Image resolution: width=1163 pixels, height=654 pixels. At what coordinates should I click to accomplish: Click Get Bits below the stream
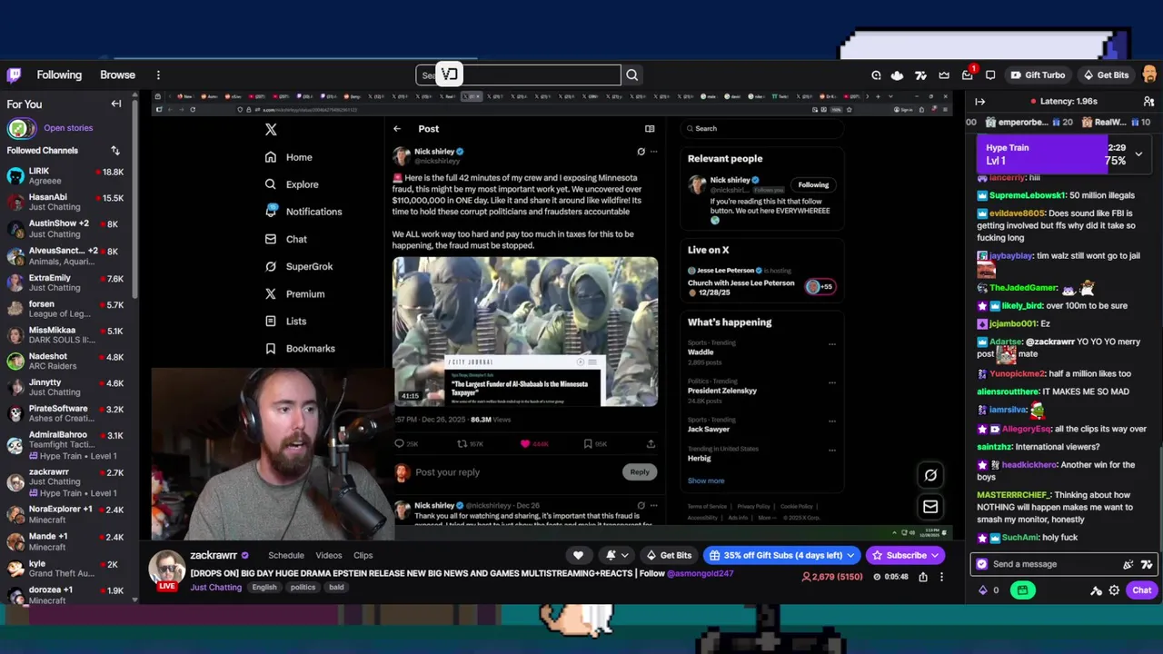pos(669,555)
